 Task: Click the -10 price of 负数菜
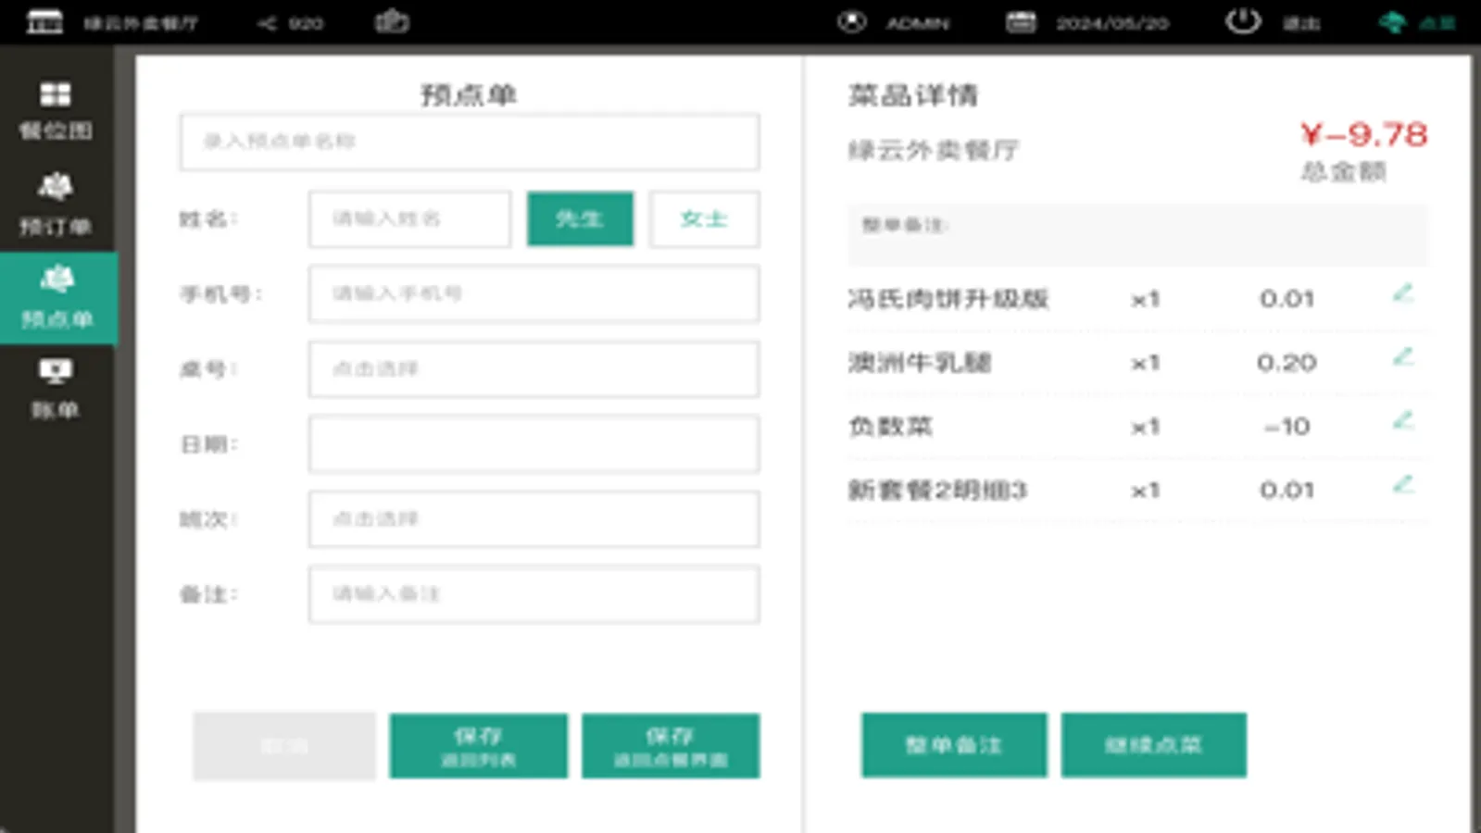[1286, 427]
